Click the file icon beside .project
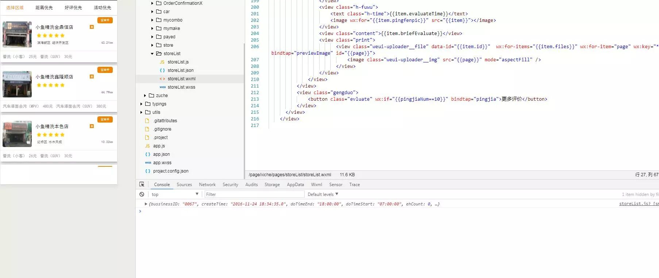This screenshot has height=278, width=659. pyautogui.click(x=147, y=138)
